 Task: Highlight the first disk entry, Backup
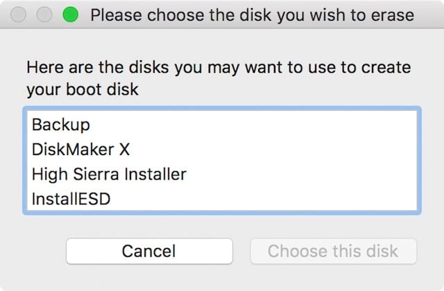61,125
